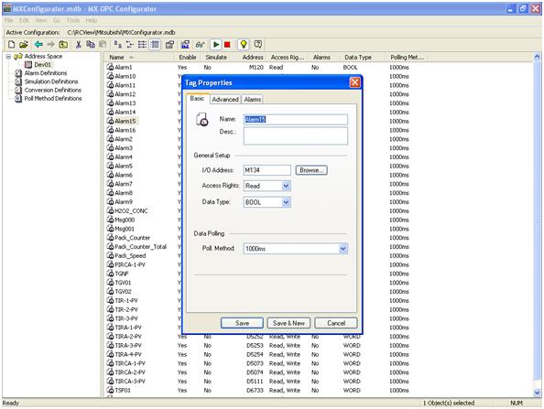Open the Properties toolbar icon
The image size is (544, 409).
[169, 44]
